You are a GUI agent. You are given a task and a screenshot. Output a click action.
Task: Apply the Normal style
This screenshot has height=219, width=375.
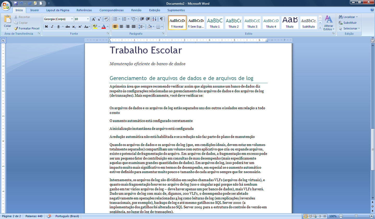tap(177, 23)
